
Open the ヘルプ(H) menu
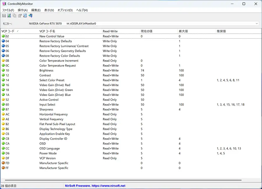pos(82,10)
